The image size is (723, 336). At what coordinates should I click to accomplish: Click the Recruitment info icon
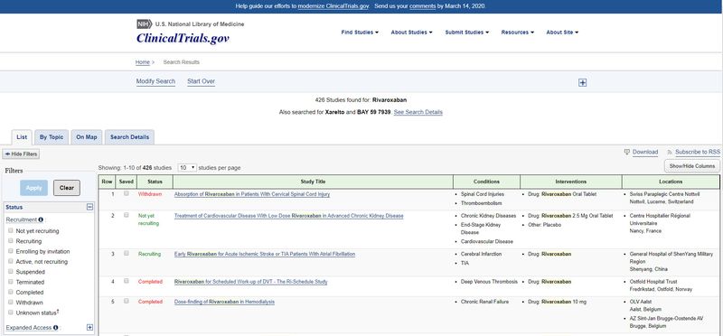[x=41, y=219]
